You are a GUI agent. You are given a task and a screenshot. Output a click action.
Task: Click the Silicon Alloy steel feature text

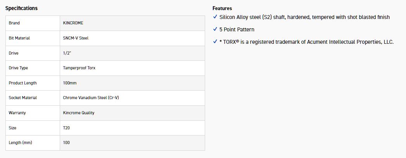coord(304,17)
